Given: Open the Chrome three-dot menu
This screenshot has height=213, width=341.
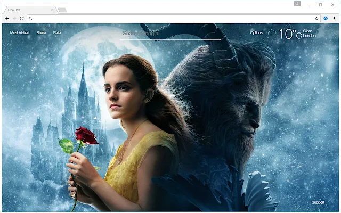Looking at the screenshot, I should 334,19.
